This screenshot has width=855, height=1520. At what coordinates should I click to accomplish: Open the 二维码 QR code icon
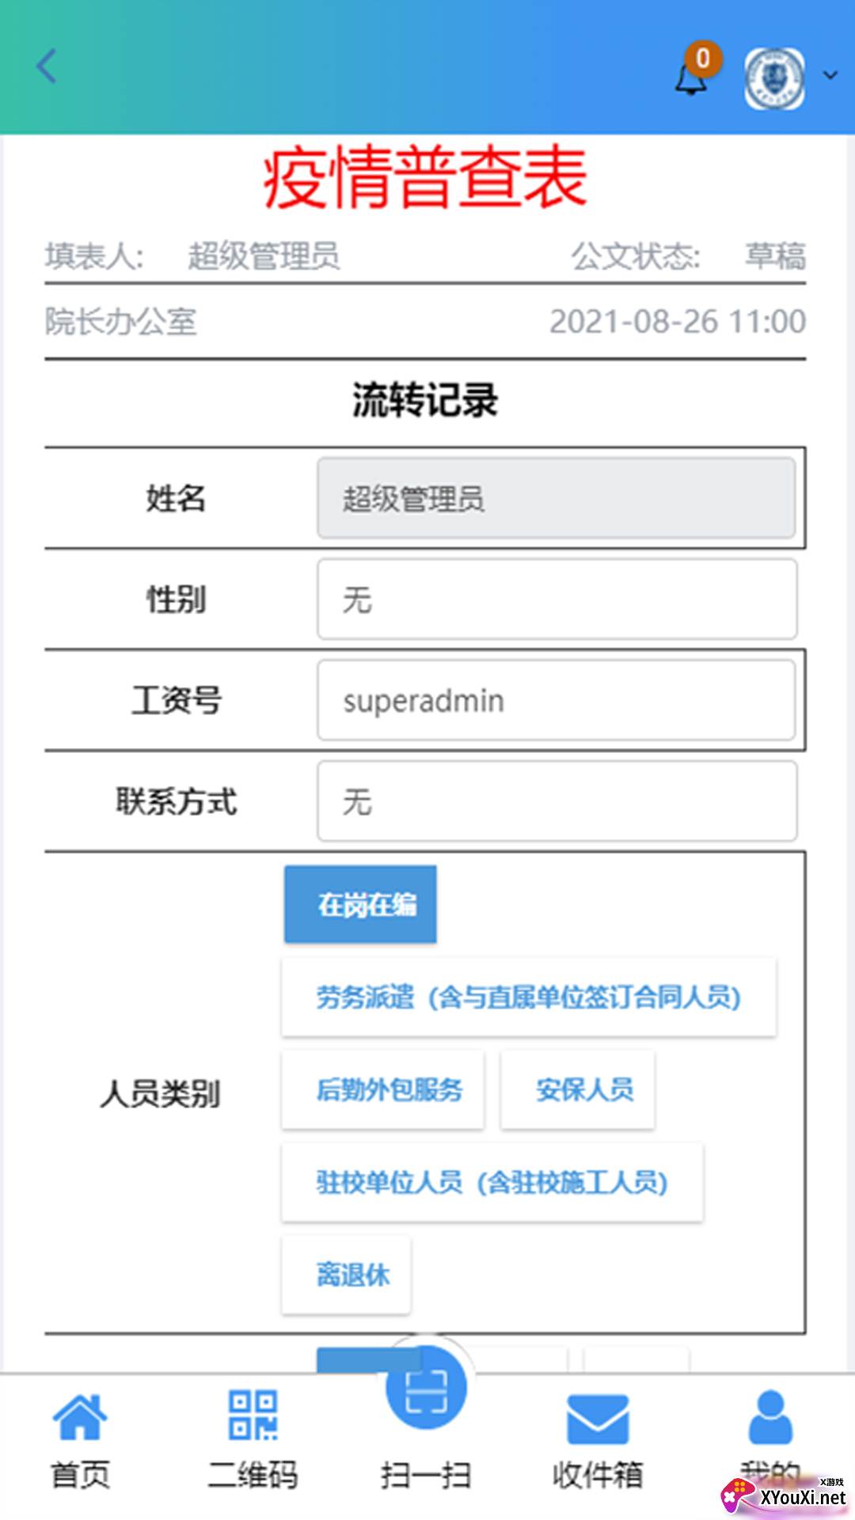click(253, 1415)
